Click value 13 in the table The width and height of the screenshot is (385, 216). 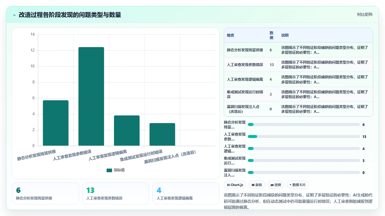click(x=272, y=64)
